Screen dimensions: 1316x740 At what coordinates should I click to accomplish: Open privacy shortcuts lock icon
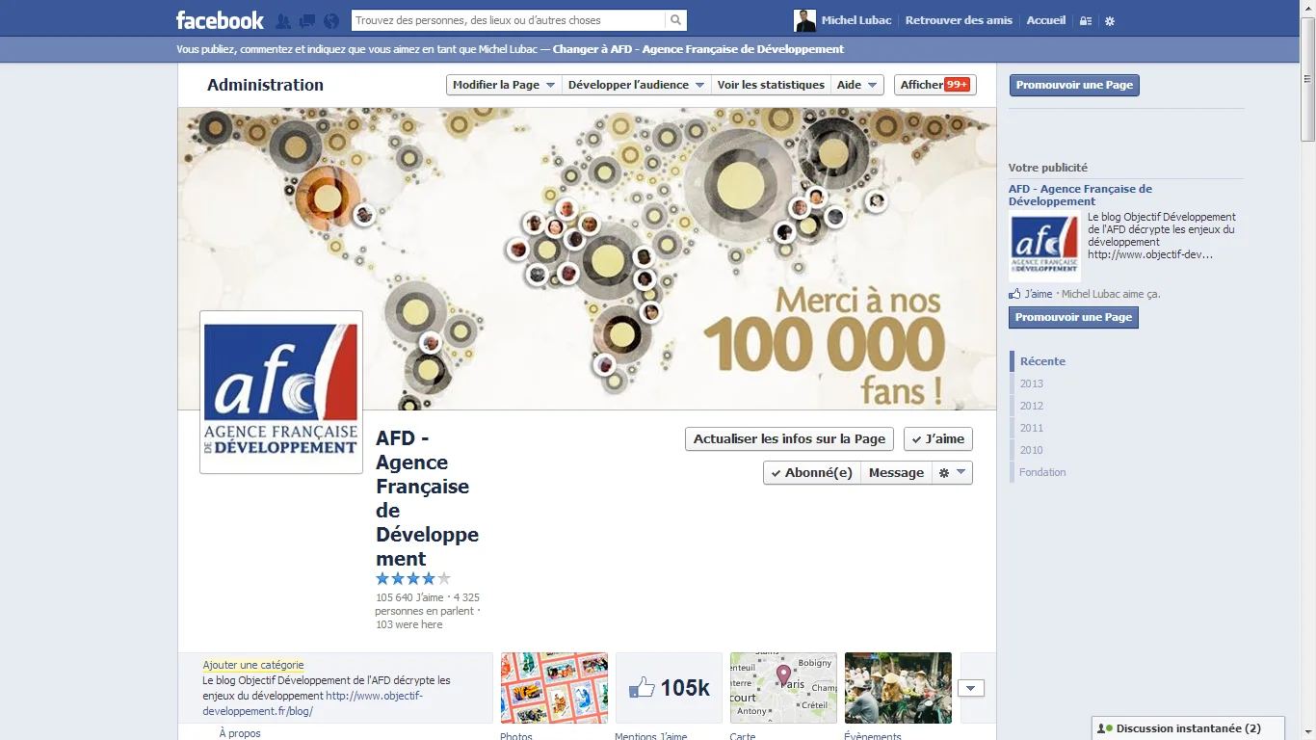(1086, 20)
